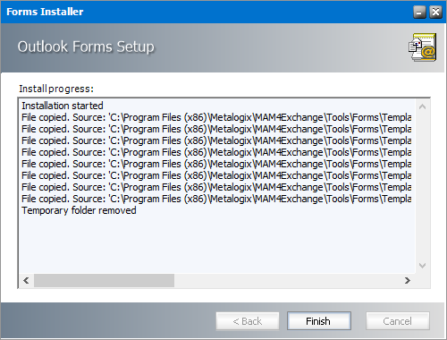Select the Cancel button

[398, 321]
